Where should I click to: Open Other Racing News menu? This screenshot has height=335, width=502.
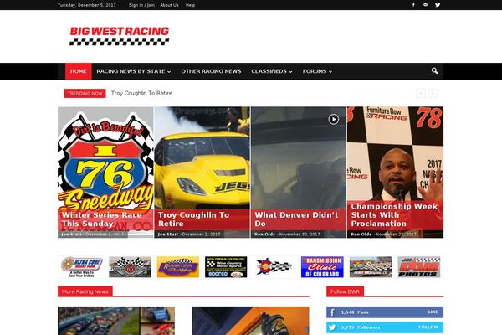coord(211,71)
